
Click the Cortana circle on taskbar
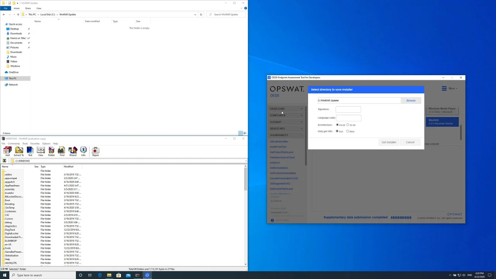[81, 275]
